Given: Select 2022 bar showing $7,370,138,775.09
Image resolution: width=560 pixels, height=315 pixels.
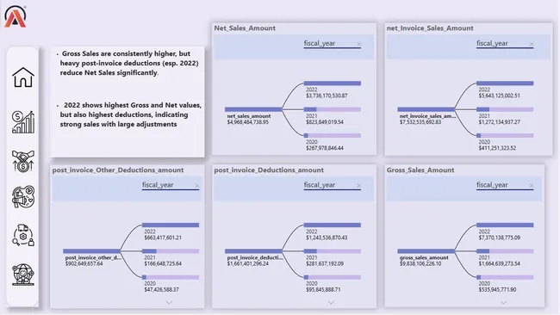Looking at the screenshot, I should tap(505, 225).
